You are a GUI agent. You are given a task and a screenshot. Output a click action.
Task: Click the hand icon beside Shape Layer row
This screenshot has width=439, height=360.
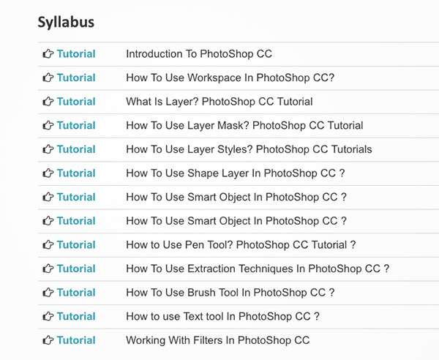click(48, 173)
